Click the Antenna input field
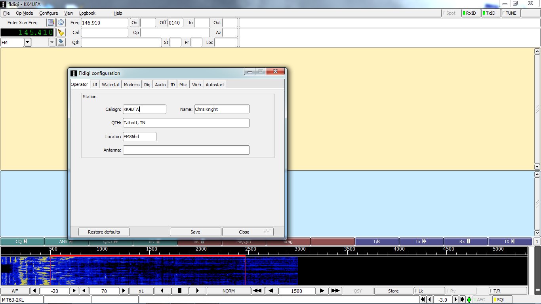Viewport: 541px width, 304px height. [x=186, y=150]
